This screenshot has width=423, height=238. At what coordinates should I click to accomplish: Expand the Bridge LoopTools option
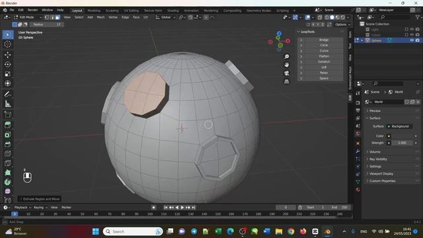(301, 40)
